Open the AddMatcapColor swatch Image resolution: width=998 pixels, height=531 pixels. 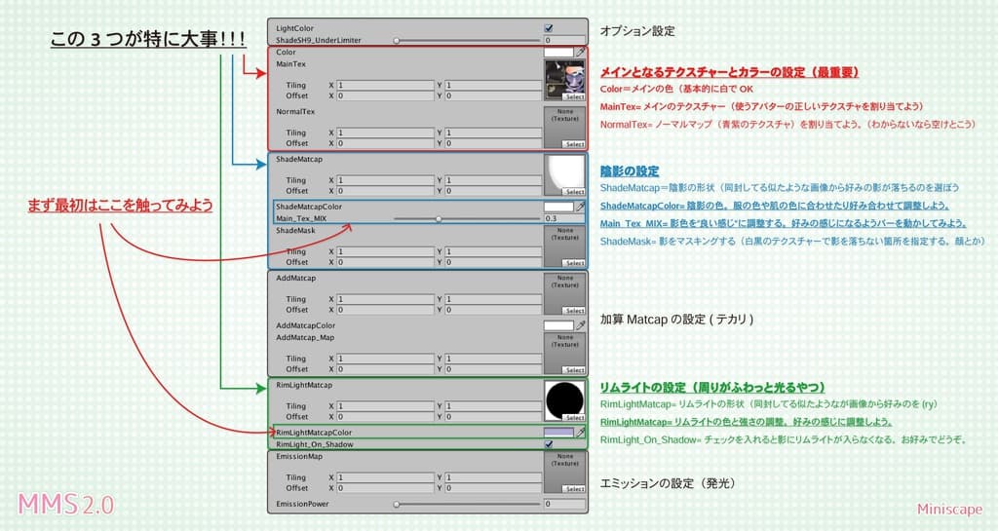pos(558,325)
